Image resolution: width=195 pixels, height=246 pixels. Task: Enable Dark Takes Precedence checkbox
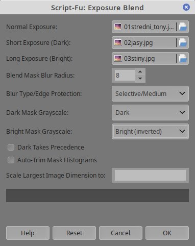(11, 147)
